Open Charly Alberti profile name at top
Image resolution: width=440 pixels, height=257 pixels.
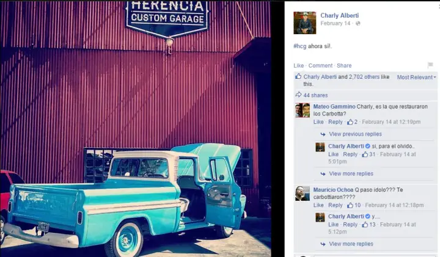click(x=340, y=15)
